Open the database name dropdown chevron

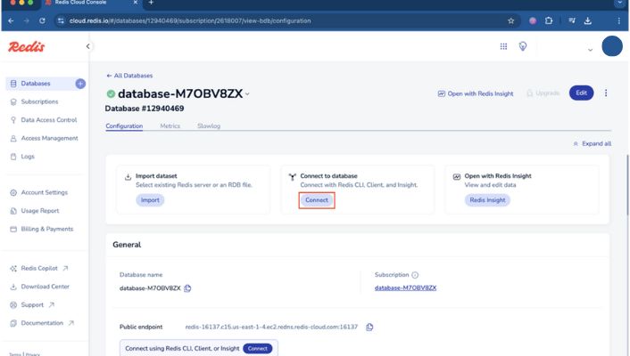pos(248,93)
